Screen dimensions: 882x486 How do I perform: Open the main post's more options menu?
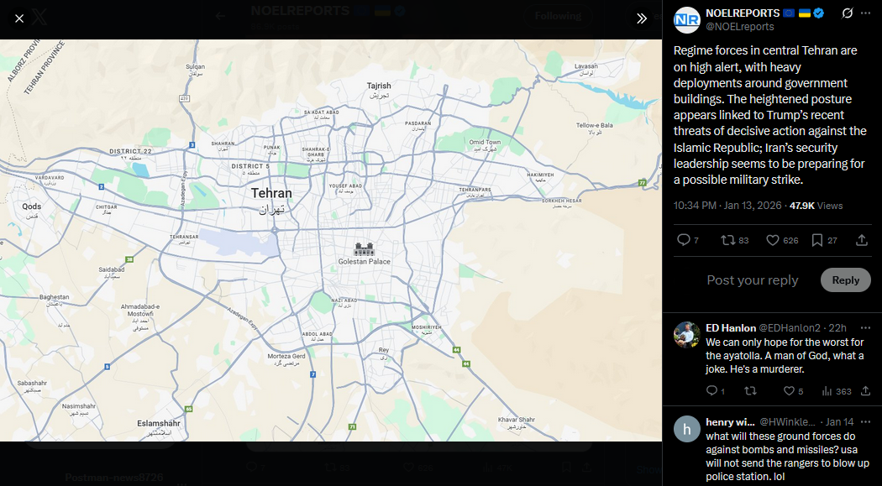[x=866, y=13]
